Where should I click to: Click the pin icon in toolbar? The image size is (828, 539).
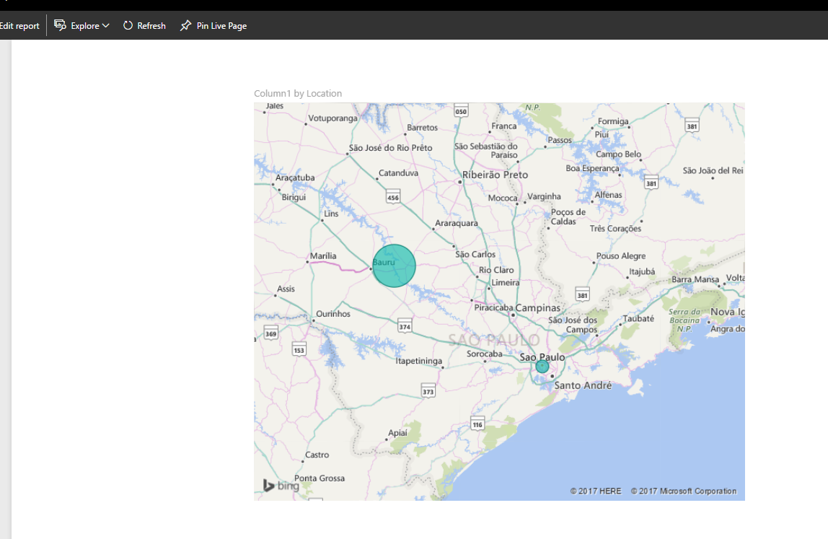tap(185, 25)
